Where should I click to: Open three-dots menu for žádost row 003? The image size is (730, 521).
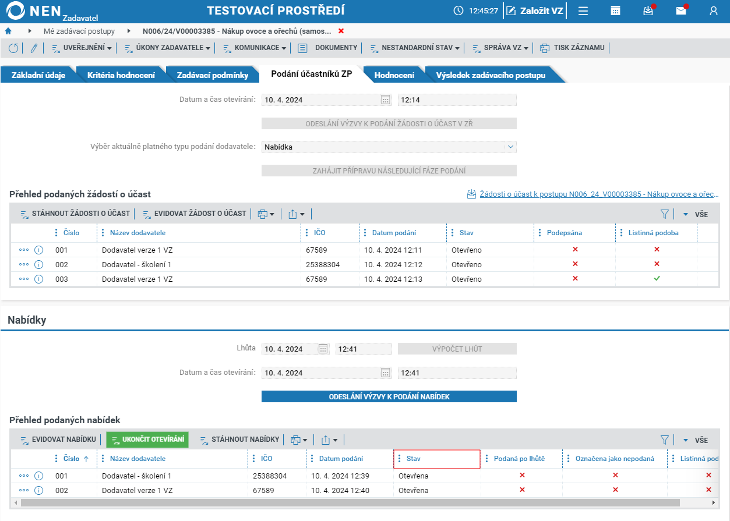tap(24, 279)
